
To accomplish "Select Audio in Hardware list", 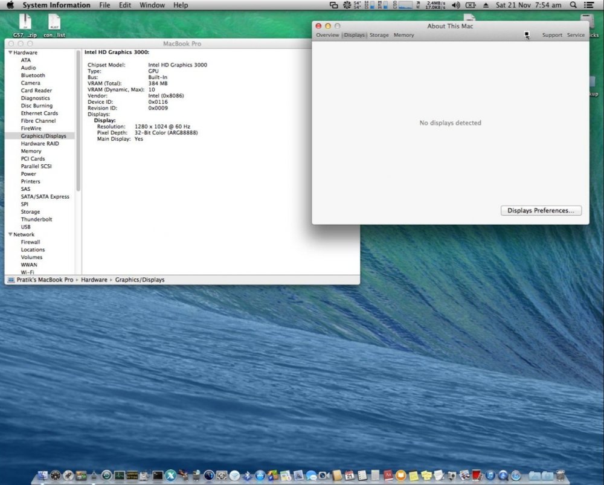I will [28, 68].
